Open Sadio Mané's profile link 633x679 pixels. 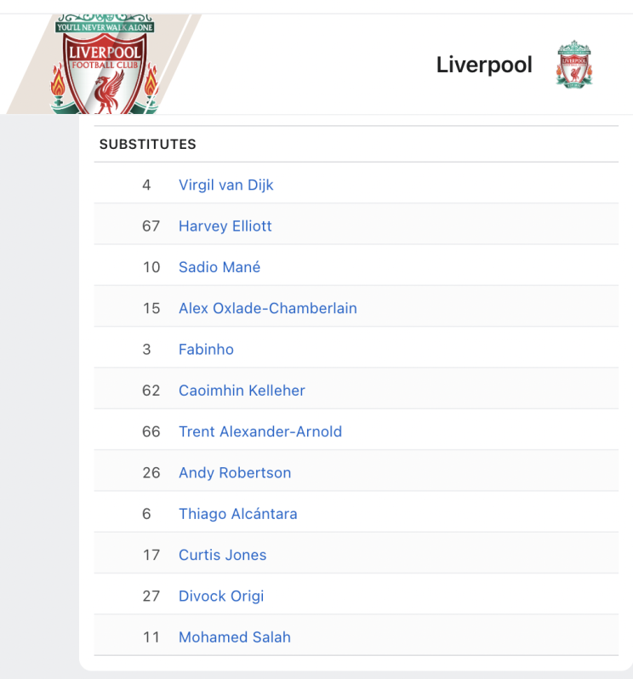220,267
